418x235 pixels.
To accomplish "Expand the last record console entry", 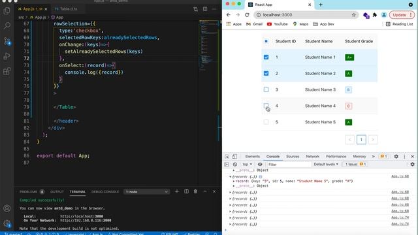I will [x=230, y=225].
